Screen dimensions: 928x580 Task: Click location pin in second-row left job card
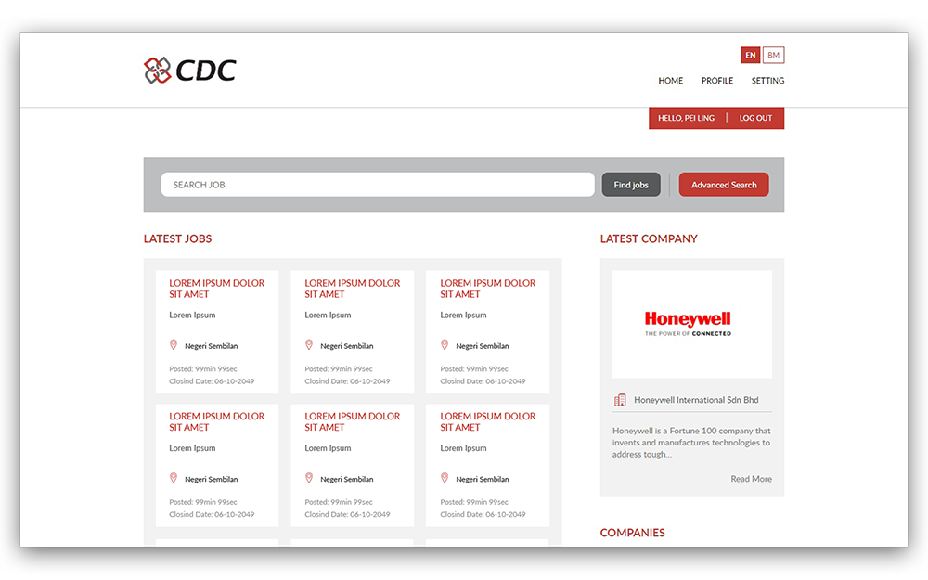(x=174, y=479)
